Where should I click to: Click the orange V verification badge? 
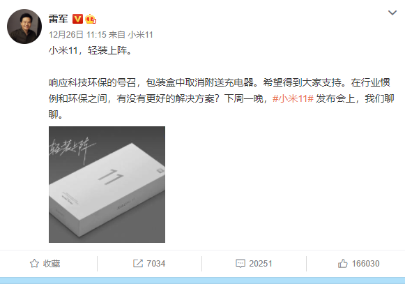tap(77, 19)
